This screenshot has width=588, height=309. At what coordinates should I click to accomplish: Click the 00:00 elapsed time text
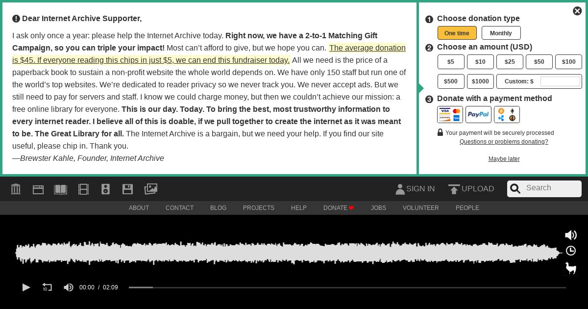click(x=87, y=287)
